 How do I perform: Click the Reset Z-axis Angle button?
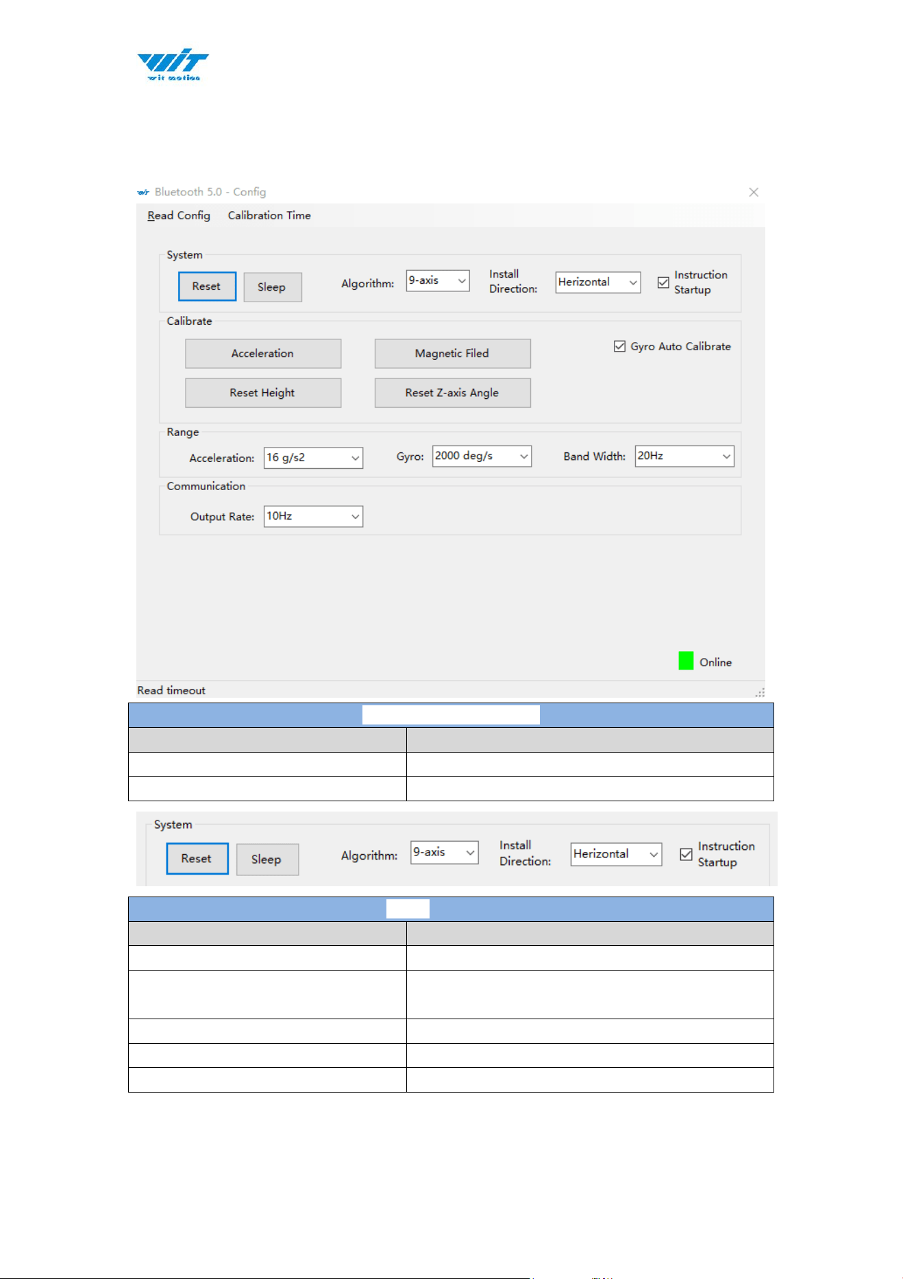(452, 393)
